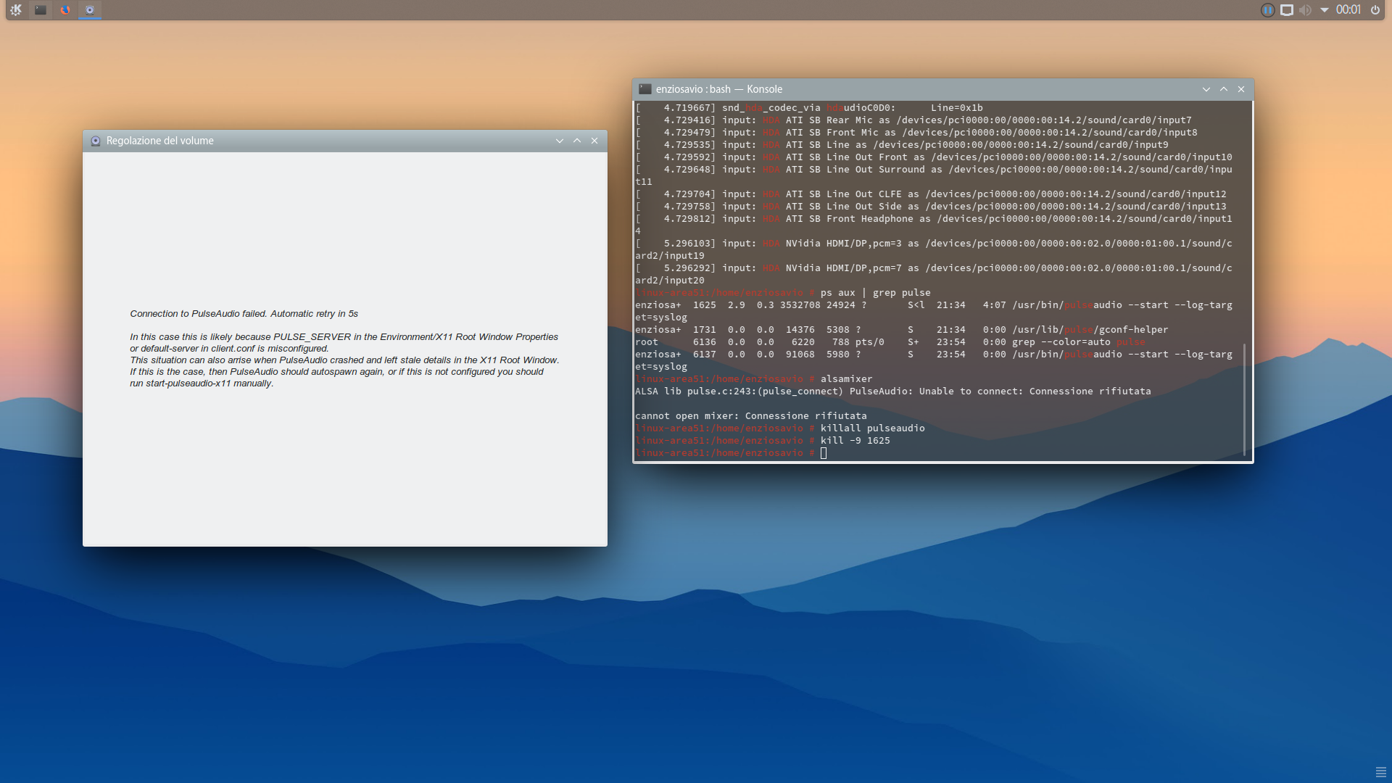Click the 00:01 digital clock

tap(1348, 10)
